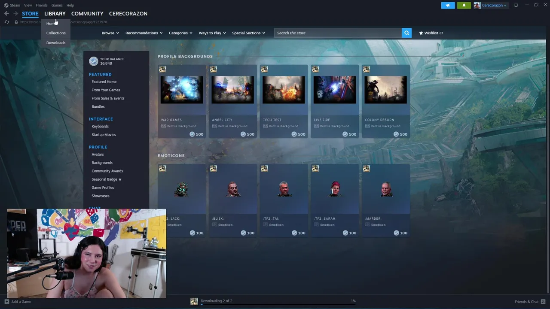Click the site lock icon by URL

pyautogui.click(x=16, y=22)
